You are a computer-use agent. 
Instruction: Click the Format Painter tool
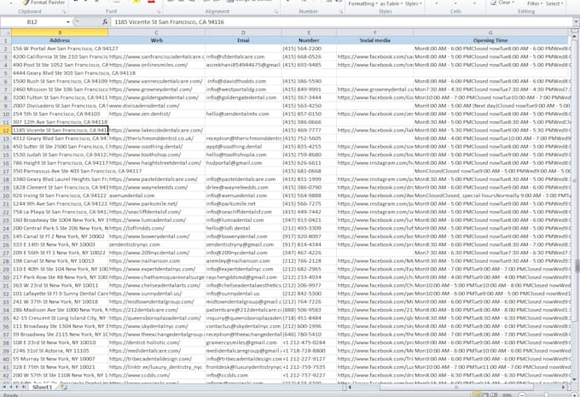point(43,3)
